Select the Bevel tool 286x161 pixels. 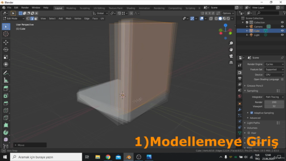(6, 103)
